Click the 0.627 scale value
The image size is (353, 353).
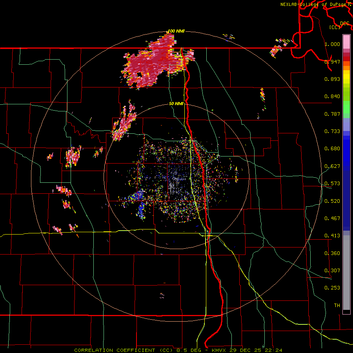[x=332, y=166]
